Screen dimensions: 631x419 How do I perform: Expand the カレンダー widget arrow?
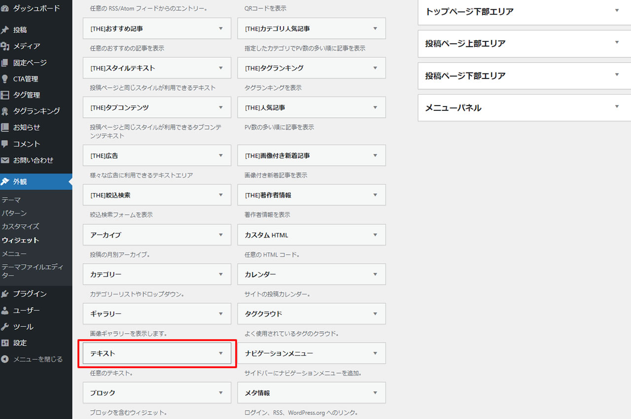point(375,274)
